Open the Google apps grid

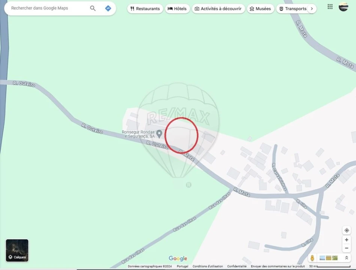tap(330, 7)
